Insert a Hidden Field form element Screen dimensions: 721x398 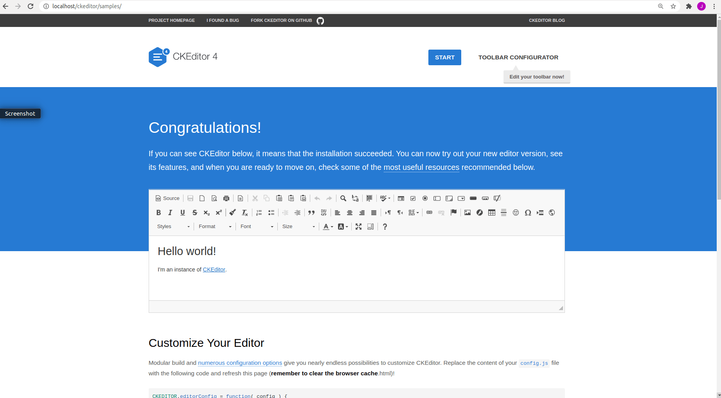coord(497,198)
